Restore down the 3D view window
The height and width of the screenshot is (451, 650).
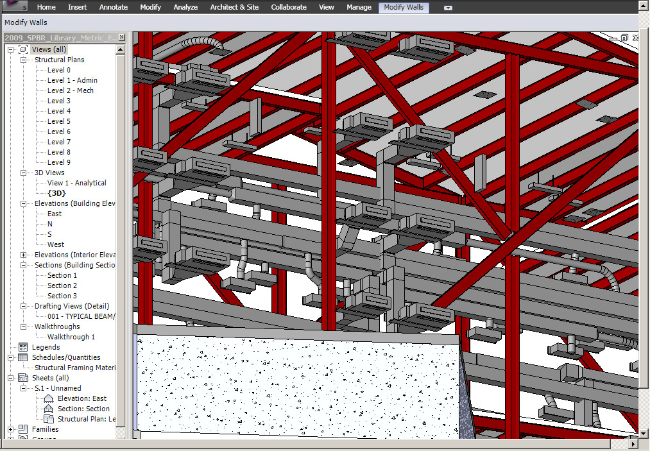pos(625,38)
